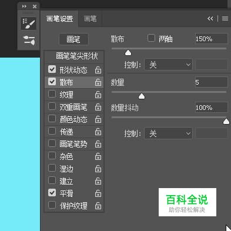Image resolution: width=231 pixels, height=231 pixels.
Task: Click the scatter value field showing 150%
Action: pos(211,39)
